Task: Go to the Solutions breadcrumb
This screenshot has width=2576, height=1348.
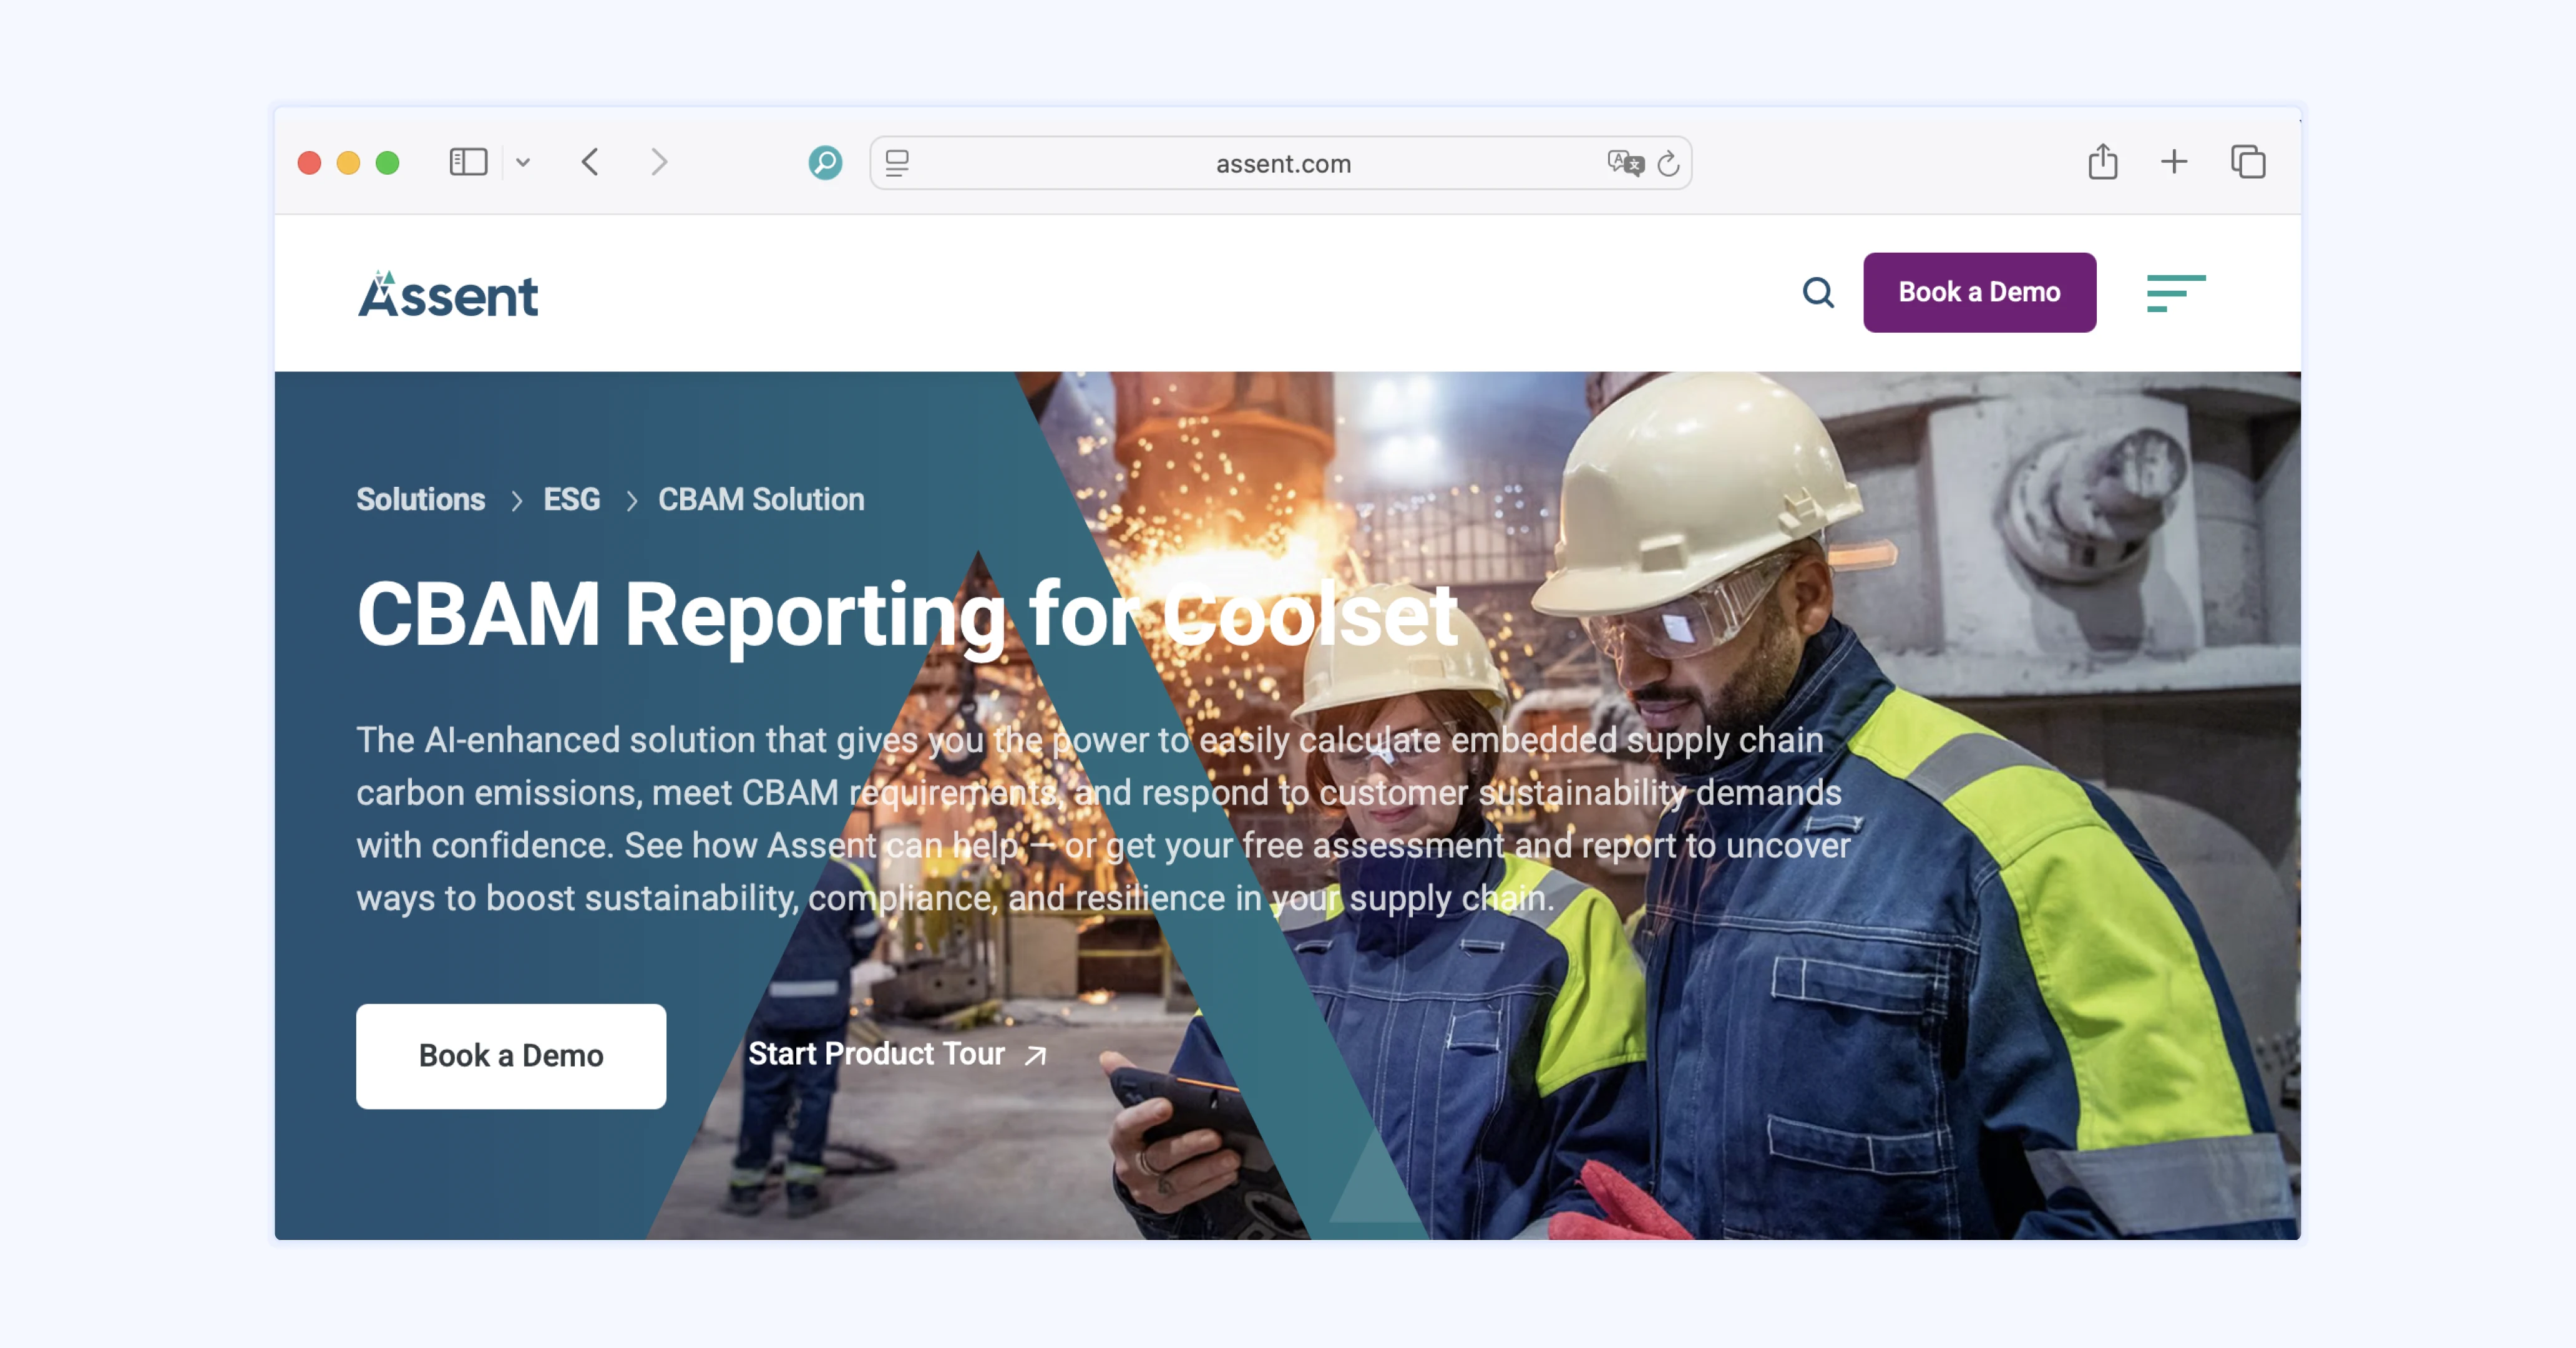Action: (420, 499)
